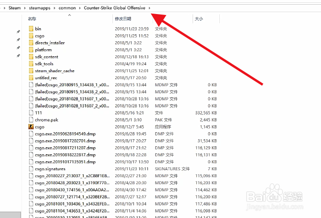
Task: Click the steam_shader_cache folder icon
Action: (31, 71)
